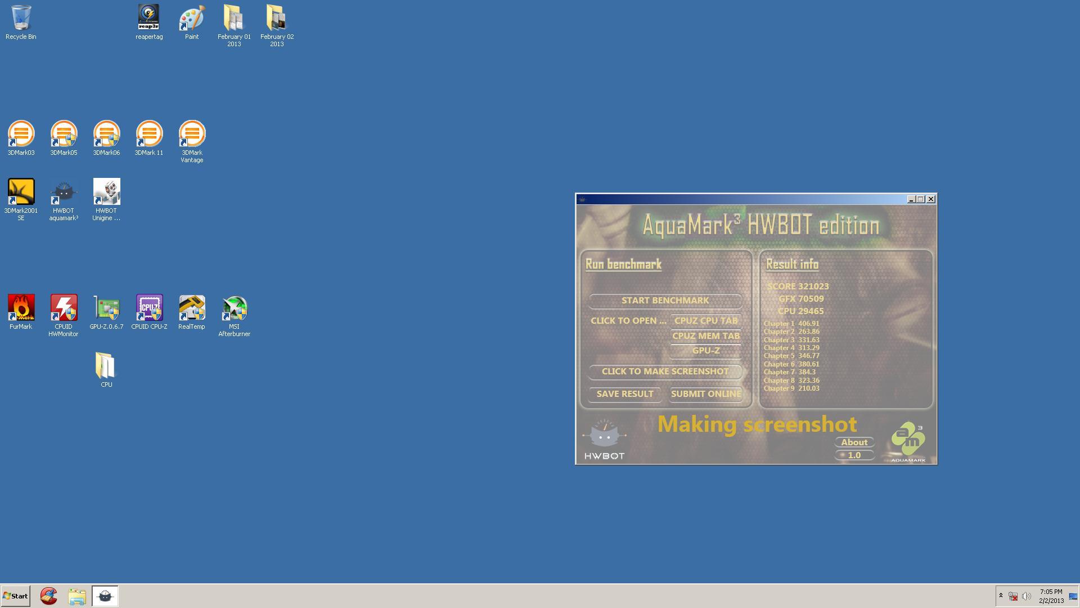
Task: Click the 1.0 version button
Action: [x=854, y=455]
